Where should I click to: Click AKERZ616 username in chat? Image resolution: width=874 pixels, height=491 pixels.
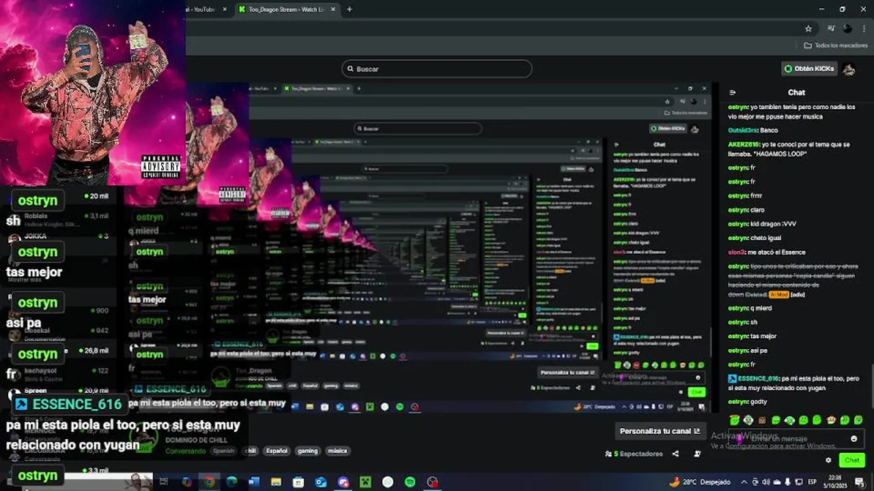click(x=743, y=145)
